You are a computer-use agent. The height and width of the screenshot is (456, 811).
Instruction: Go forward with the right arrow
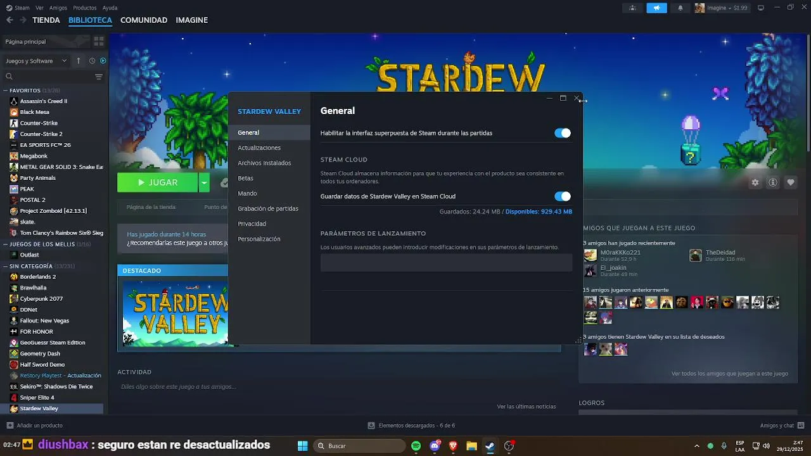(x=23, y=20)
